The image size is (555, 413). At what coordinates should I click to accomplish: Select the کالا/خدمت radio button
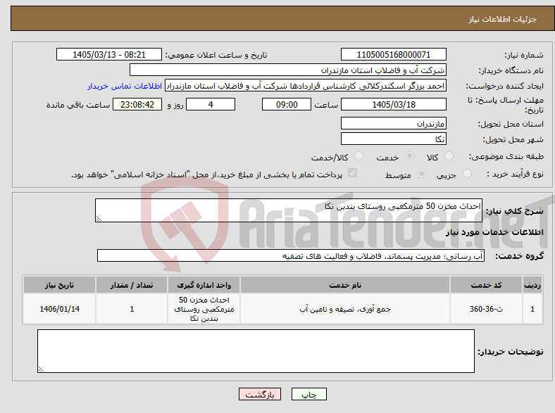[x=358, y=156]
